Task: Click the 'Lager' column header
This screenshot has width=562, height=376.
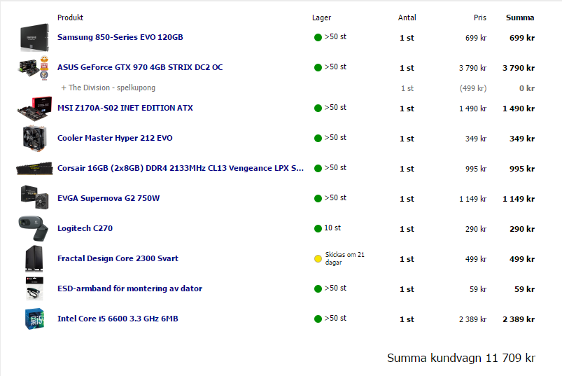Action: (x=321, y=18)
